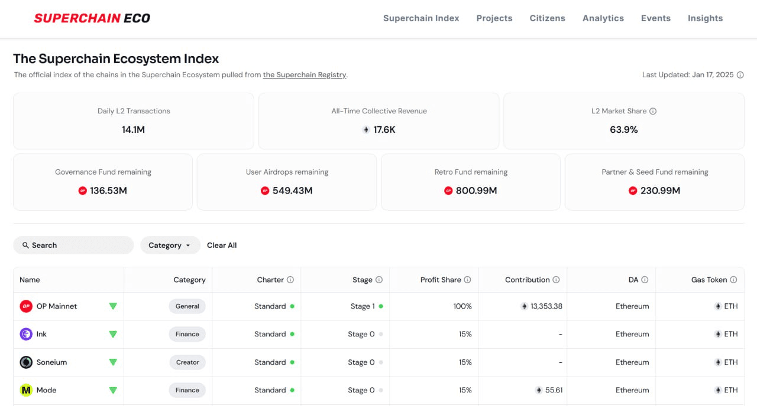Click the OP token icon beside 230.99M

[633, 191]
